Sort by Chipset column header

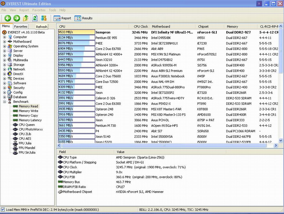point(210,26)
